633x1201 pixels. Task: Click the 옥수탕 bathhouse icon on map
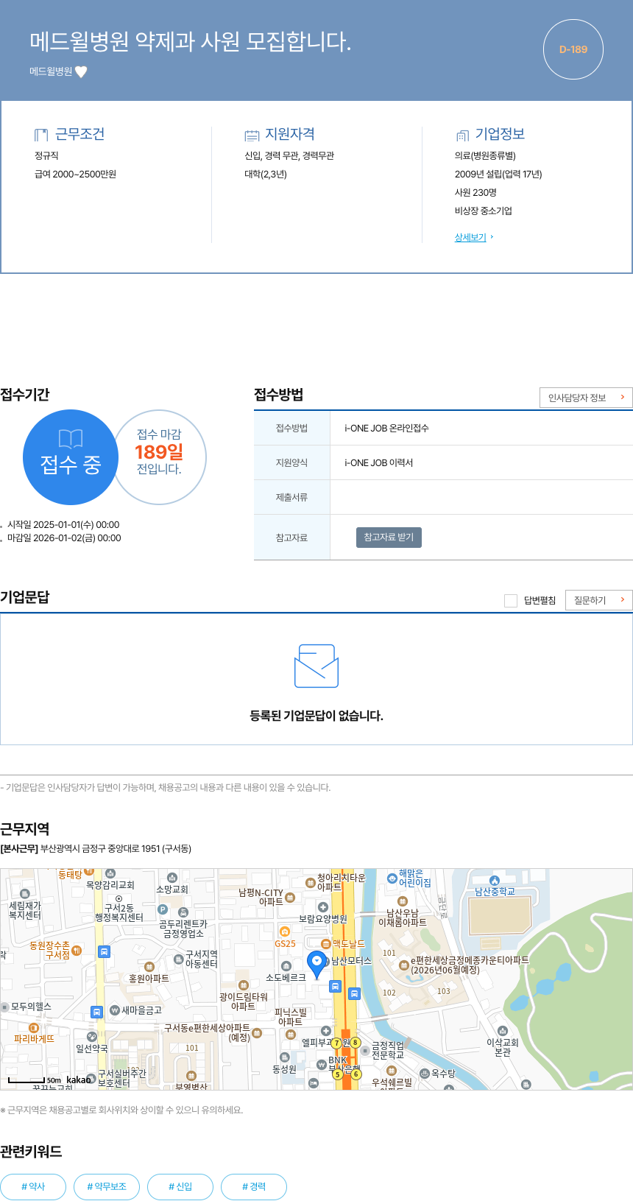[424, 1074]
